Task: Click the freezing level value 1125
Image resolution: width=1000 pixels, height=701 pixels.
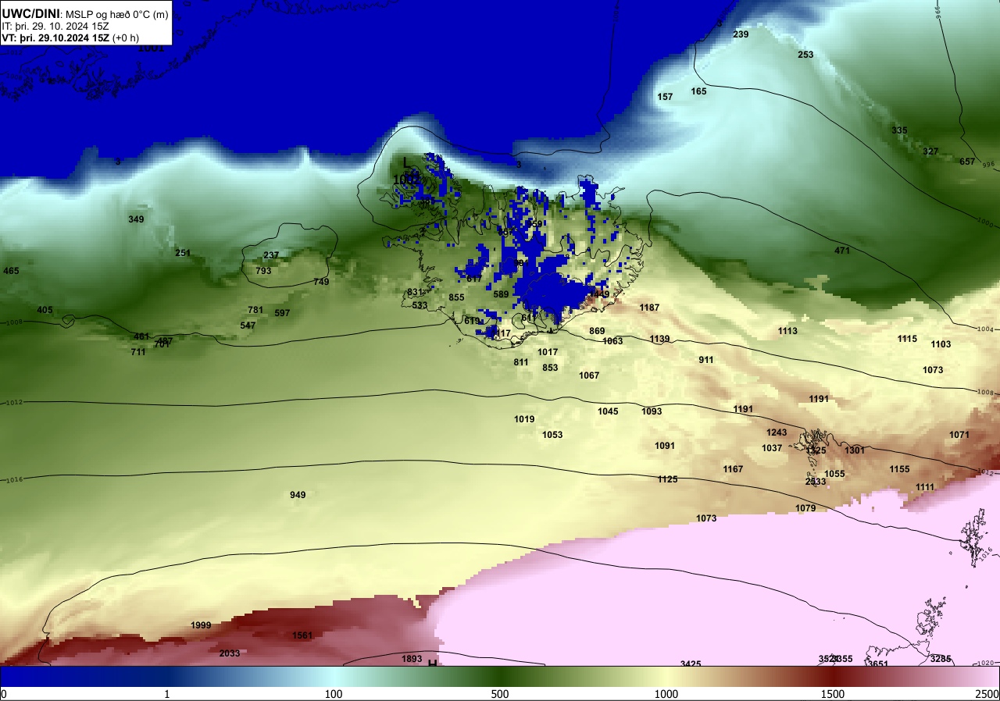Action: click(x=667, y=479)
